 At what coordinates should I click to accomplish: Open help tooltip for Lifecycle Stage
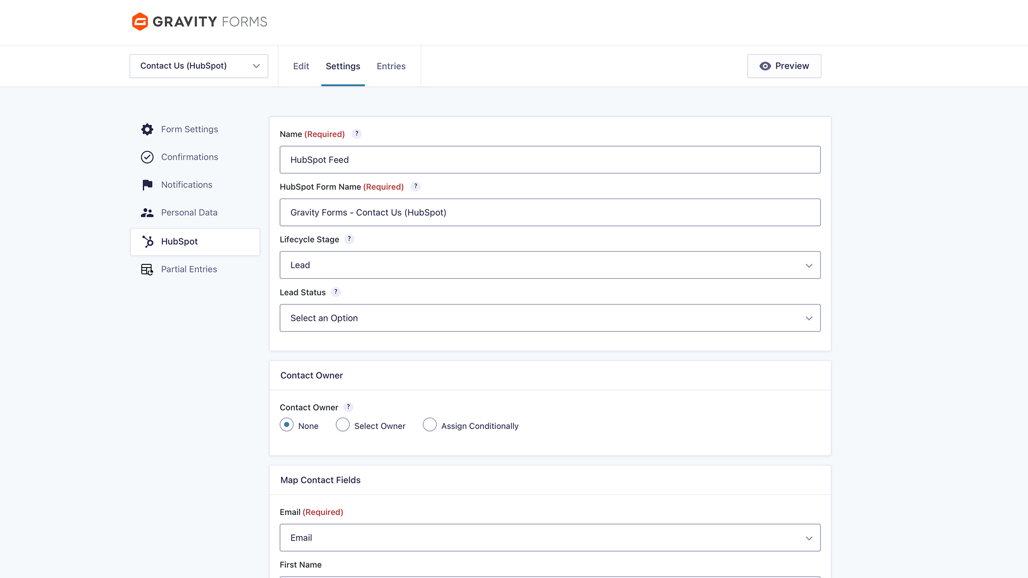coord(349,239)
